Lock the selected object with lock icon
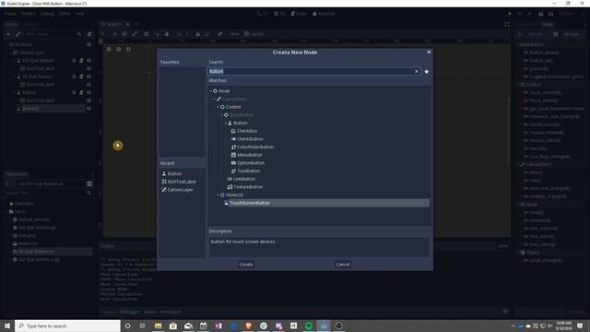This screenshot has width=590, height=332. click(197, 34)
